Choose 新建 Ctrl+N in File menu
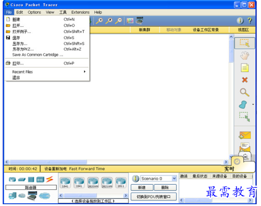 pyautogui.click(x=47, y=19)
